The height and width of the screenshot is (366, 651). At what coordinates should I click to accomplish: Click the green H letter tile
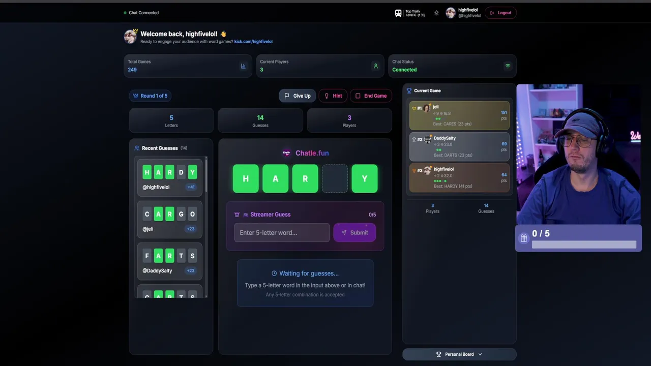[x=246, y=178]
